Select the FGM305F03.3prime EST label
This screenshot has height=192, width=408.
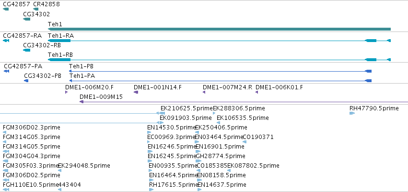pyautogui.click(x=31, y=166)
